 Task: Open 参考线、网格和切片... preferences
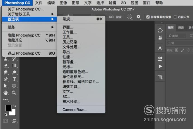point(81,82)
